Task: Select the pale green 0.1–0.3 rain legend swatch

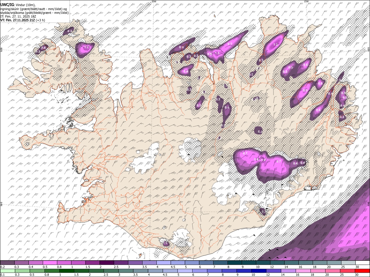Action: 8,271
